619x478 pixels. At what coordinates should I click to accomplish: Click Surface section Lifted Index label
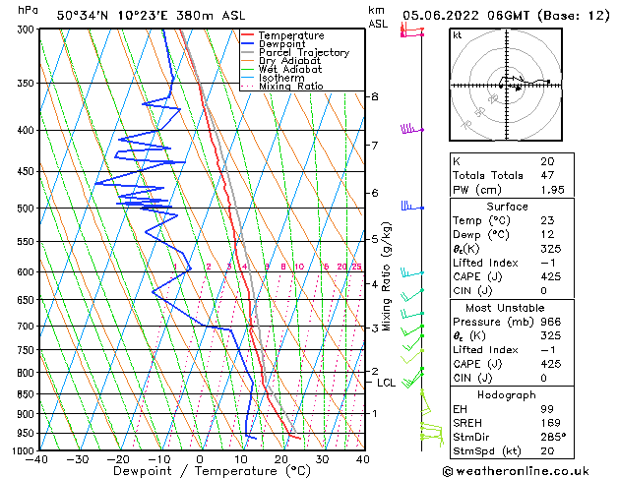click(485, 263)
